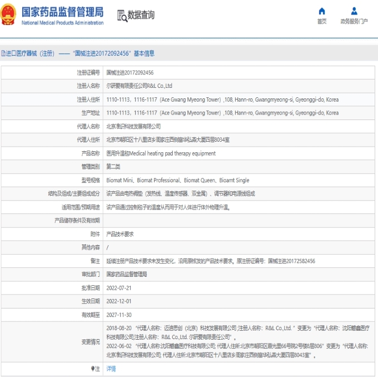Click the approval date 2022-07-21 cell
This screenshot has width=378, height=378.
[119, 288]
